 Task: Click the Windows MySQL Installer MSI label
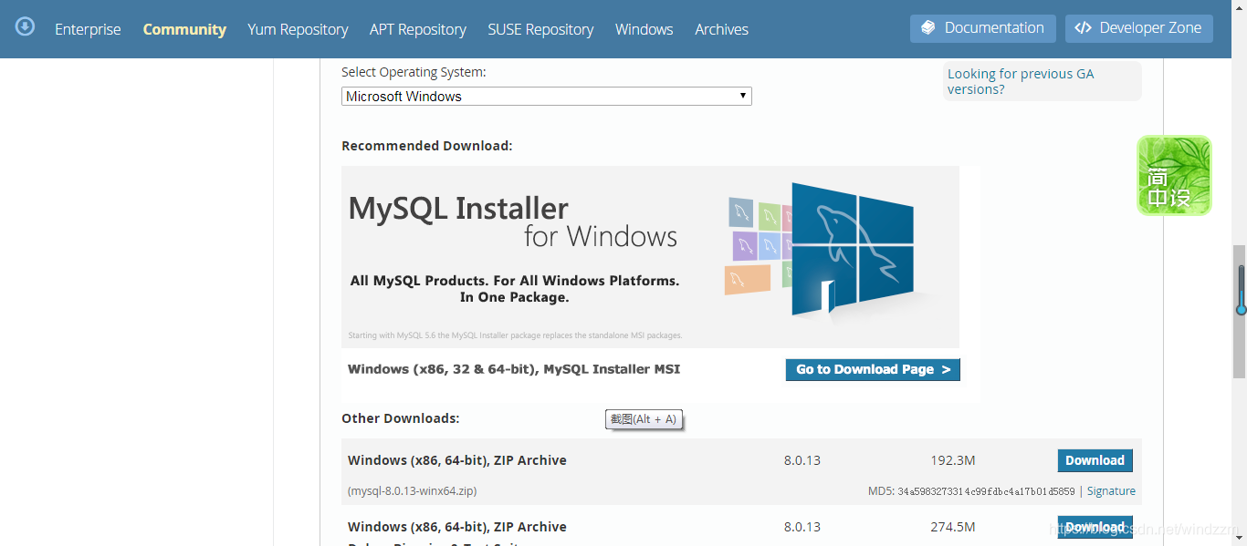pos(514,369)
